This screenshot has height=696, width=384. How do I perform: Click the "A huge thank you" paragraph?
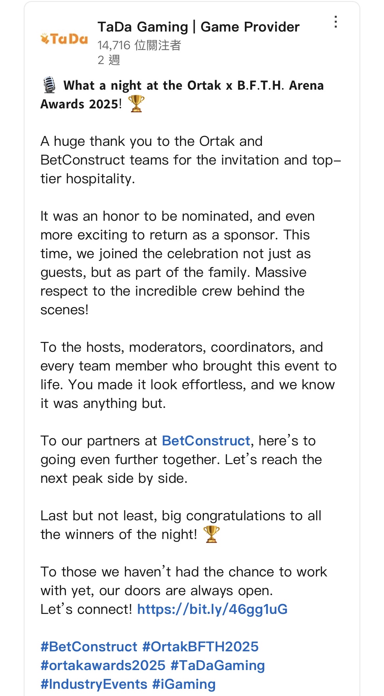click(x=190, y=160)
